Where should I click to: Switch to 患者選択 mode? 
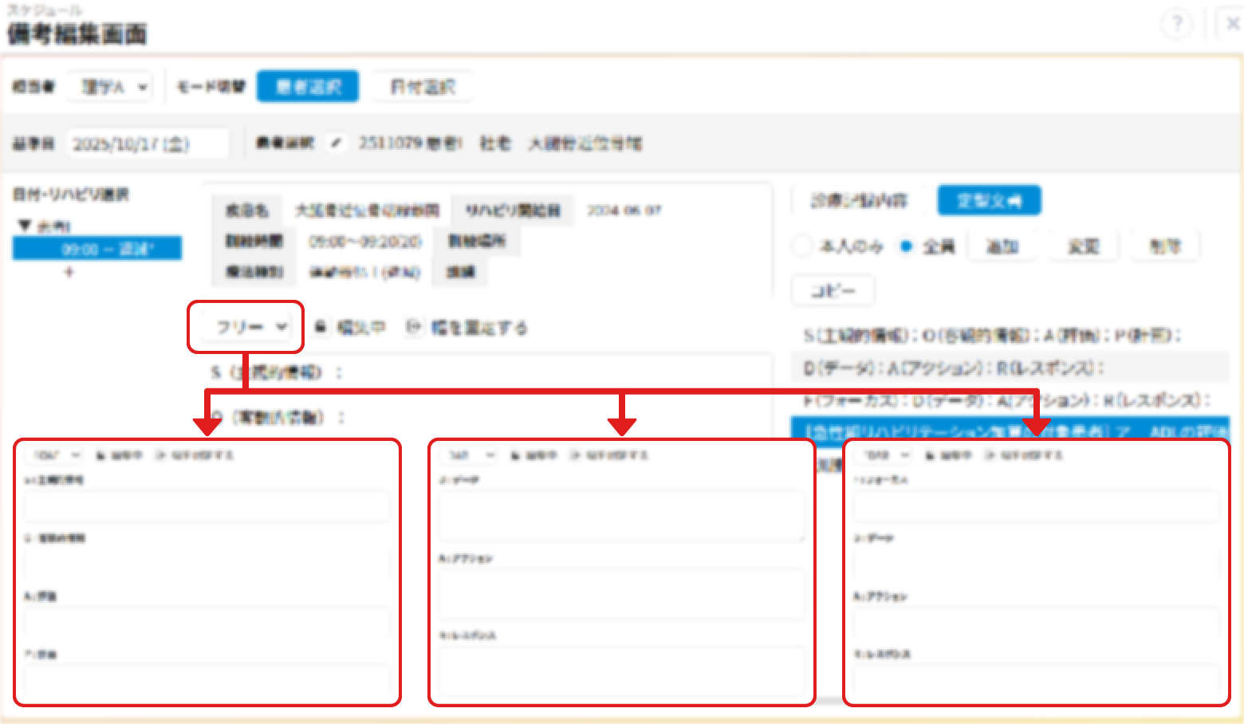pyautogui.click(x=308, y=87)
